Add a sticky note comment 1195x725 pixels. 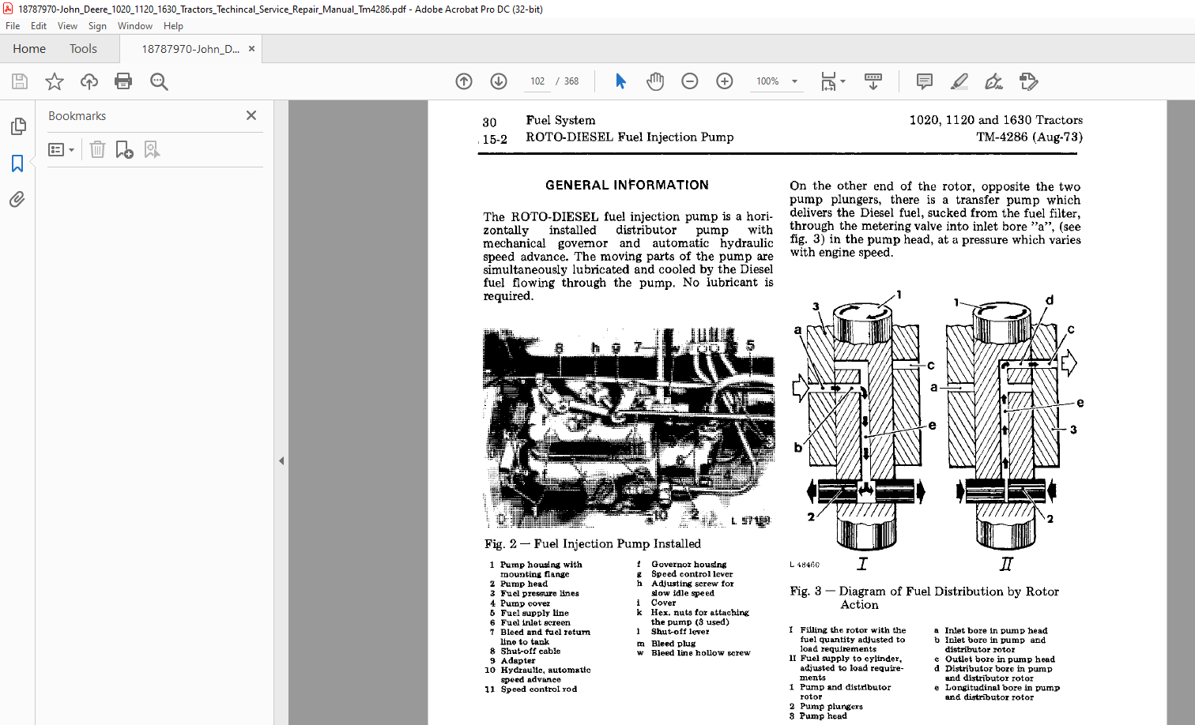click(x=924, y=81)
